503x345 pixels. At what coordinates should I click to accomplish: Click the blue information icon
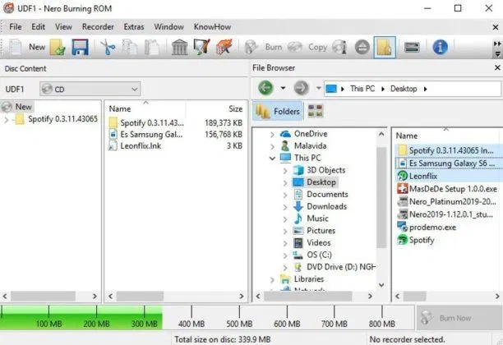(x=441, y=48)
